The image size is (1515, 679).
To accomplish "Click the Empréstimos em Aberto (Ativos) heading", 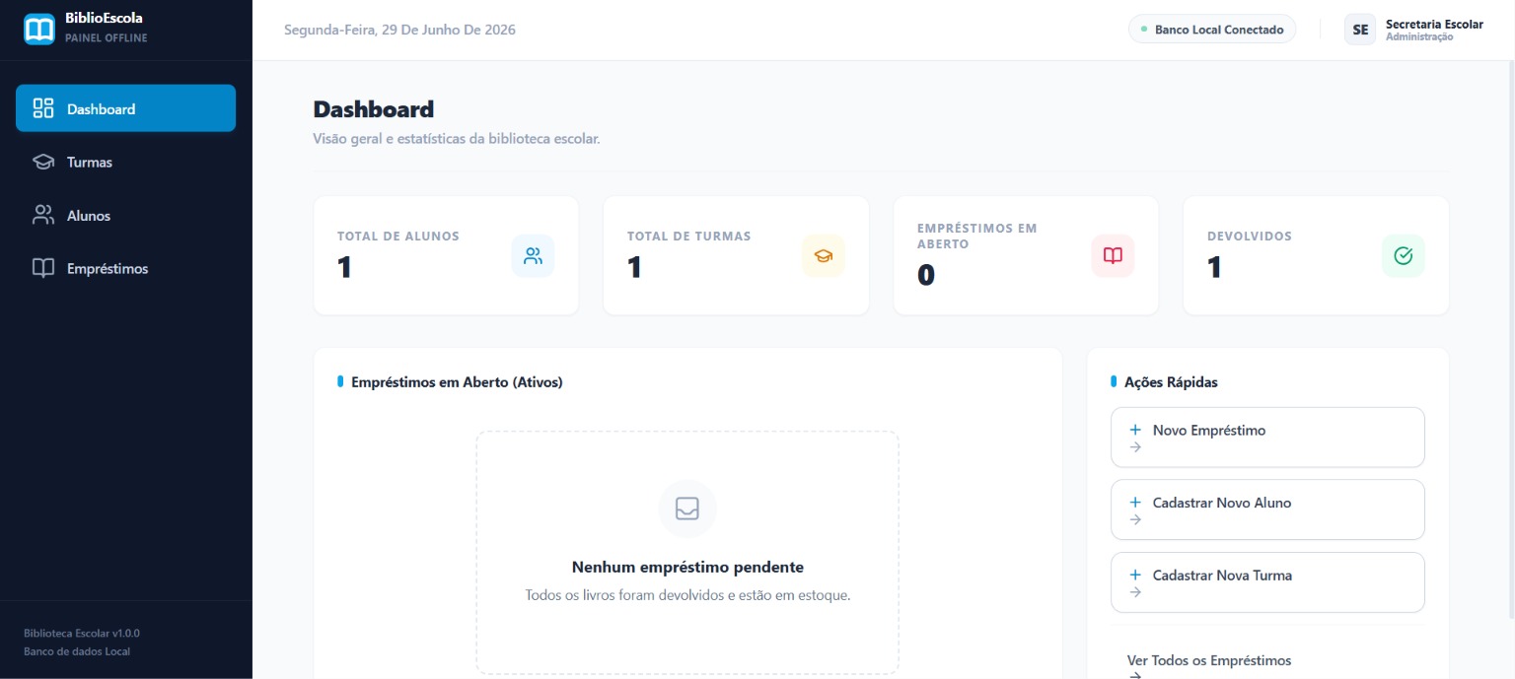I will point(457,382).
